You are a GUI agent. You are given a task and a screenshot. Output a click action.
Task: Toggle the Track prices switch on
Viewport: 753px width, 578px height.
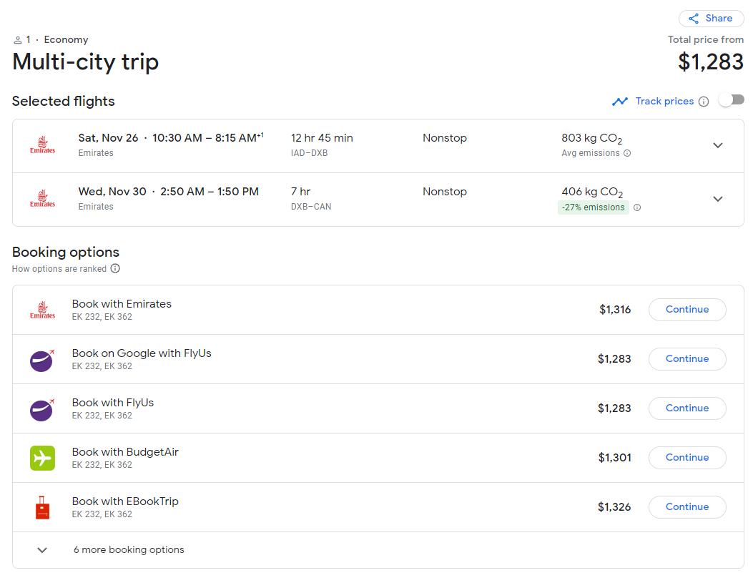[x=731, y=101]
